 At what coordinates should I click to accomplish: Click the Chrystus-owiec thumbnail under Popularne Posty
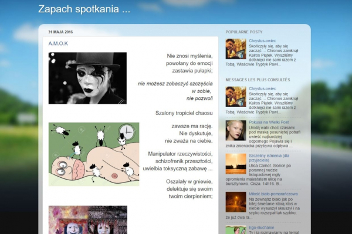236,49
